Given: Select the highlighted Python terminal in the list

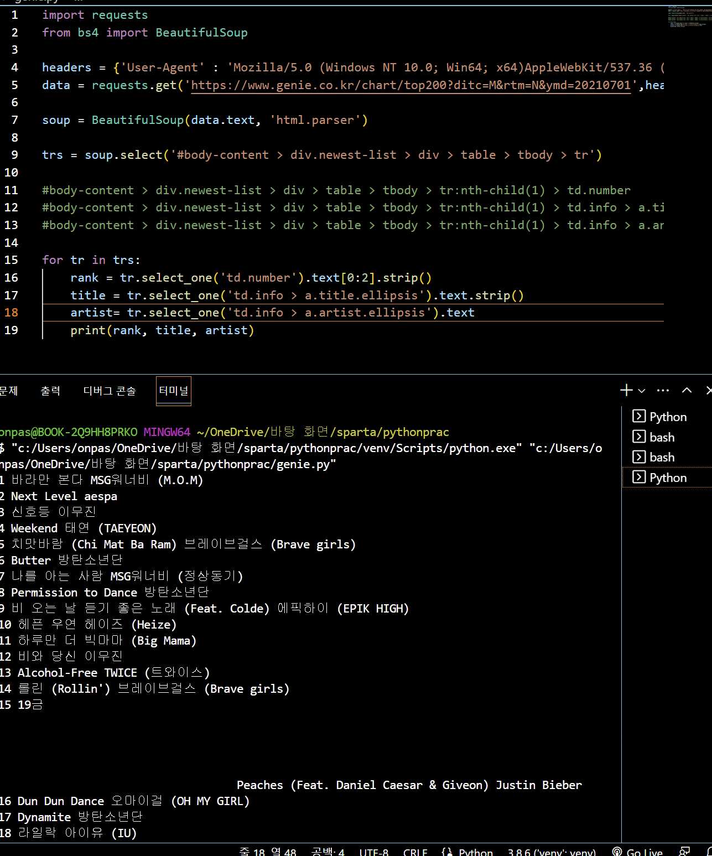Looking at the screenshot, I should point(667,478).
